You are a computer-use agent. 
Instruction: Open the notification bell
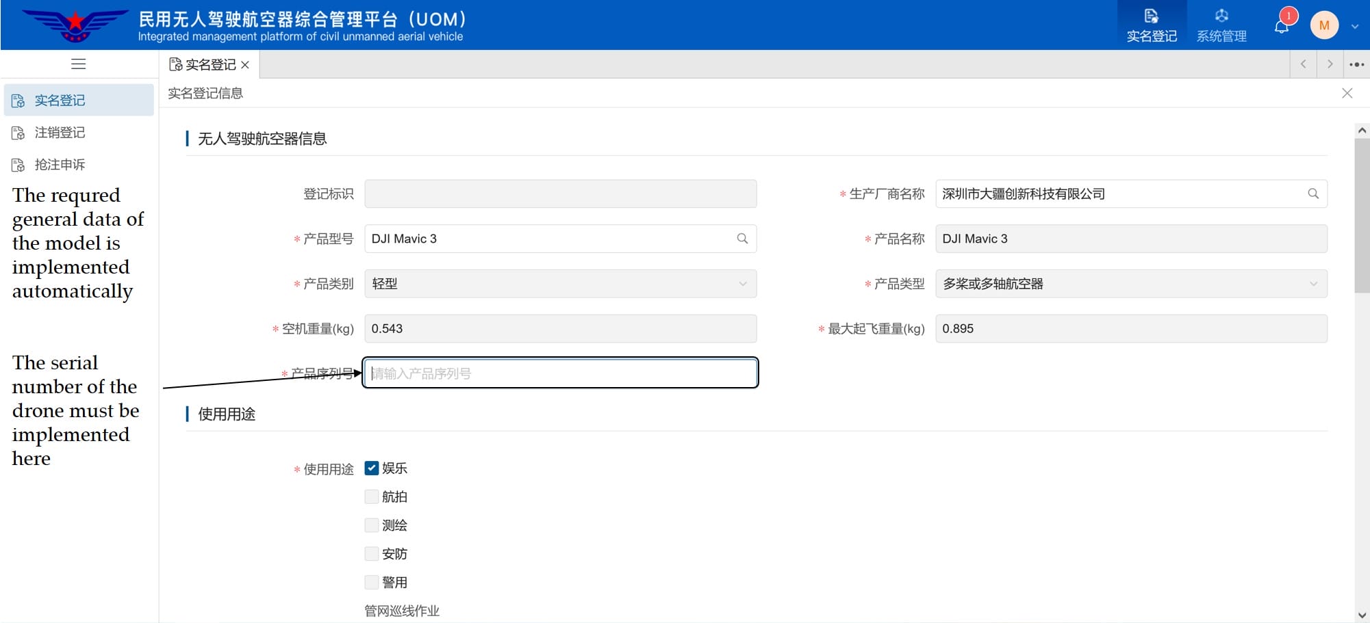tap(1282, 25)
